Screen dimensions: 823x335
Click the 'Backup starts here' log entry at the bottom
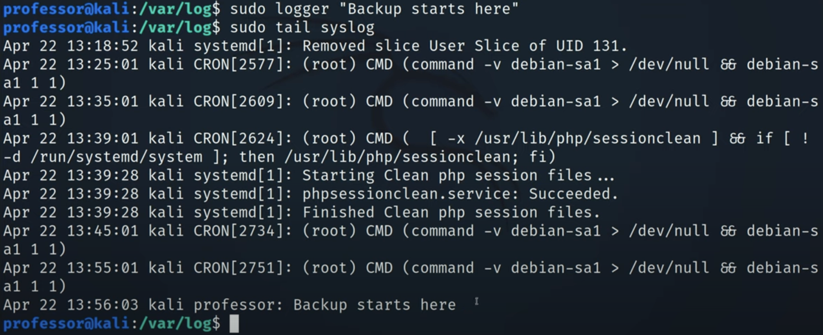click(230, 305)
